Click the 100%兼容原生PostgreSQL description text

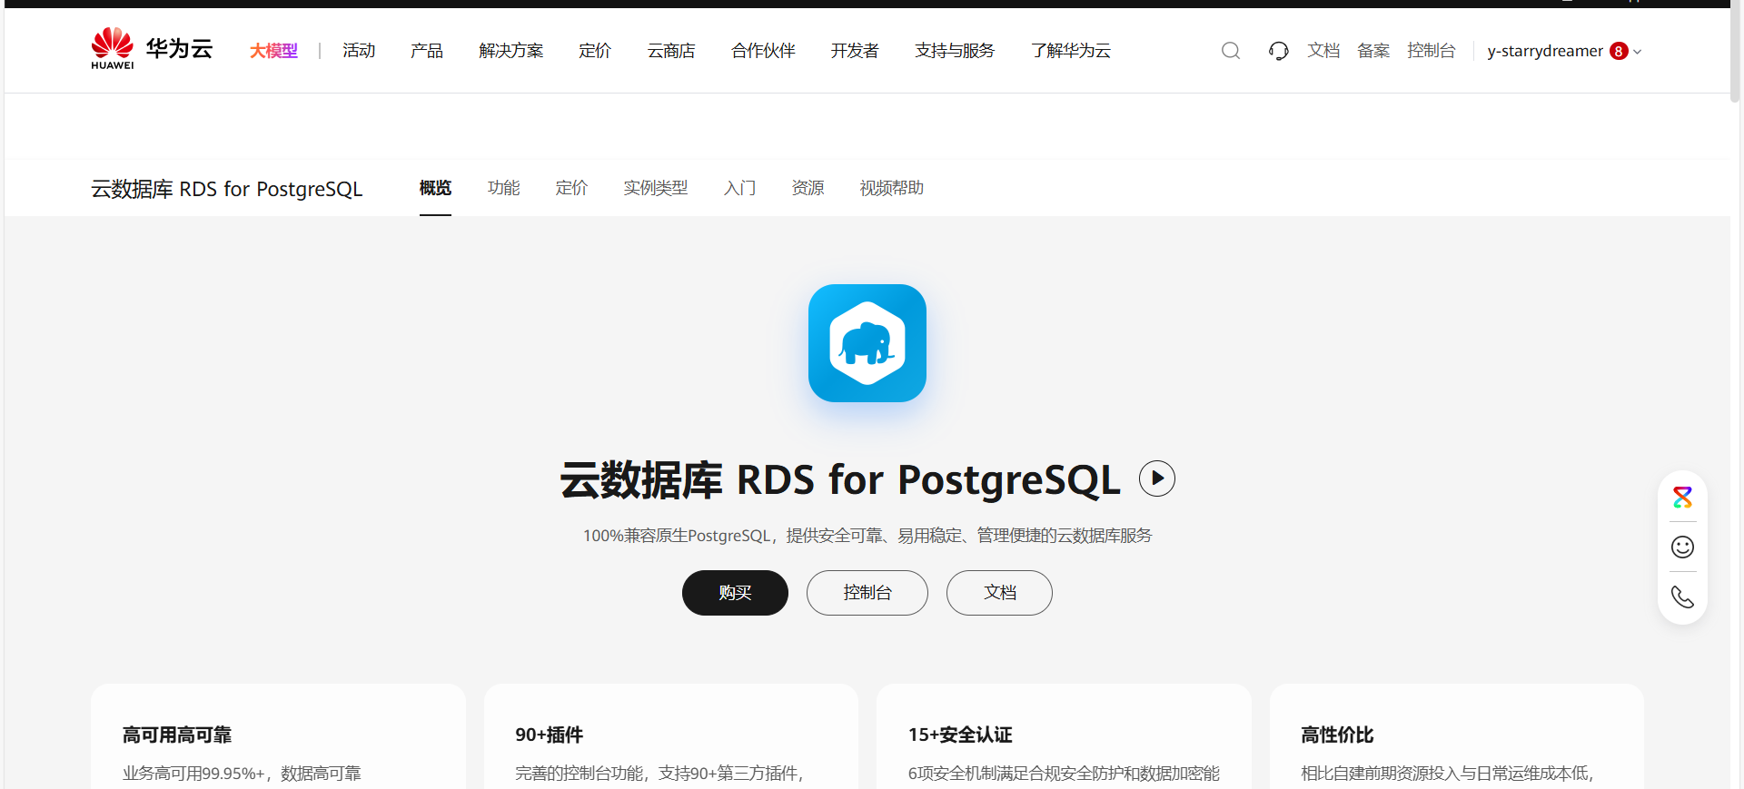867,536
